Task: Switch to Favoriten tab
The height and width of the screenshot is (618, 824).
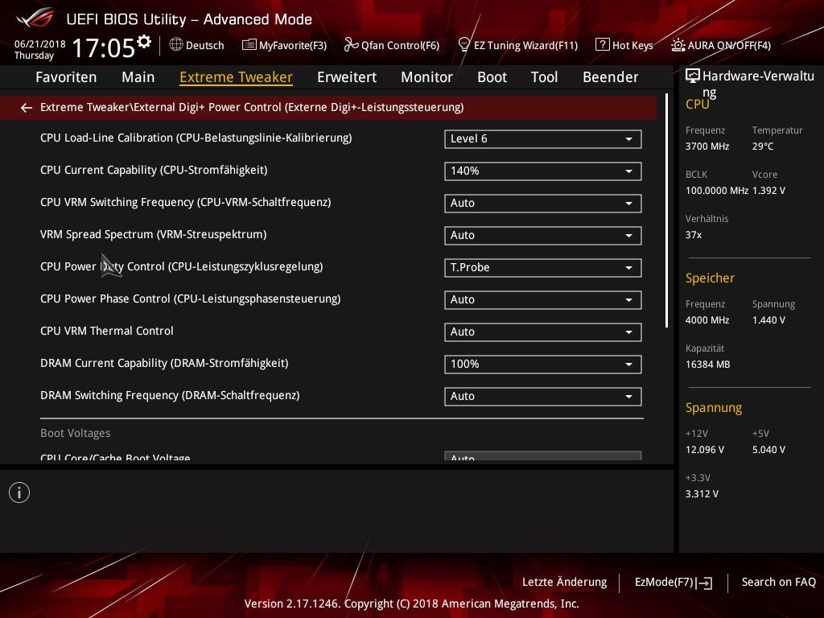Action: (66, 77)
